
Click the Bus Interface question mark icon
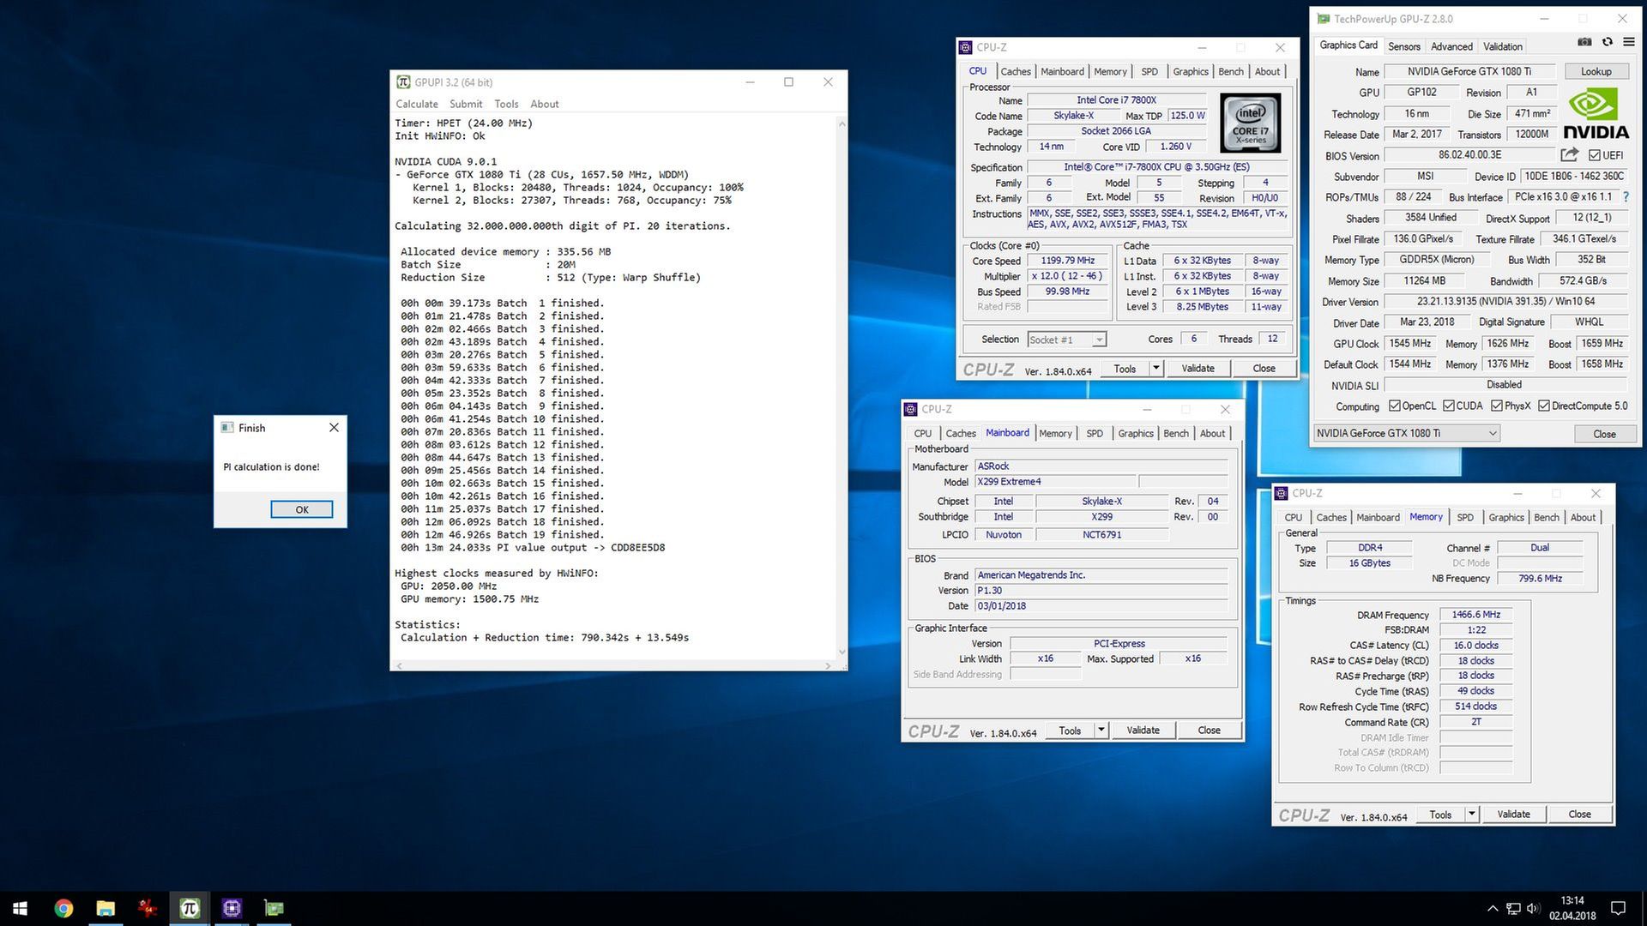pyautogui.click(x=1625, y=196)
